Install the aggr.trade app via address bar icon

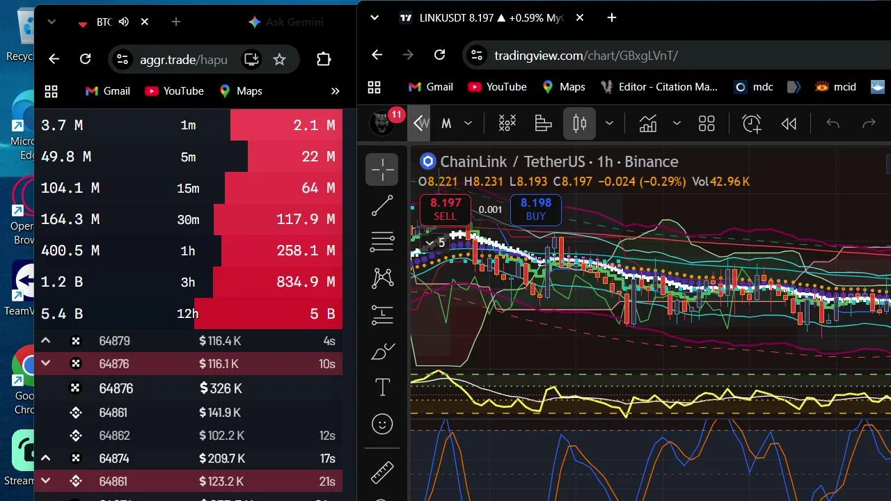pos(251,59)
